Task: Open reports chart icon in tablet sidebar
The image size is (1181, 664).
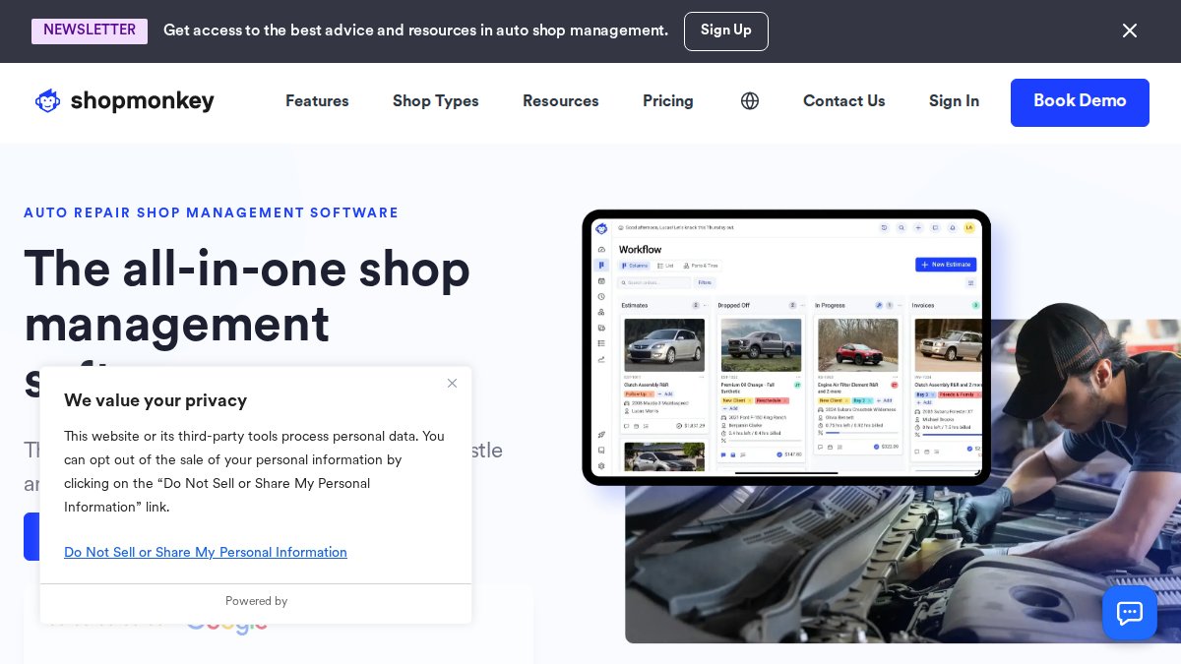Action: click(x=601, y=359)
